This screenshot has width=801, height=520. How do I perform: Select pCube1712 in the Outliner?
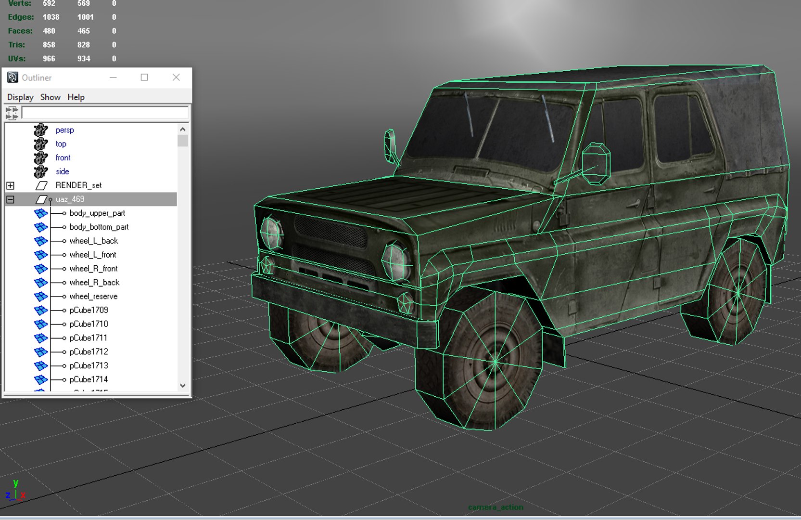coord(89,352)
